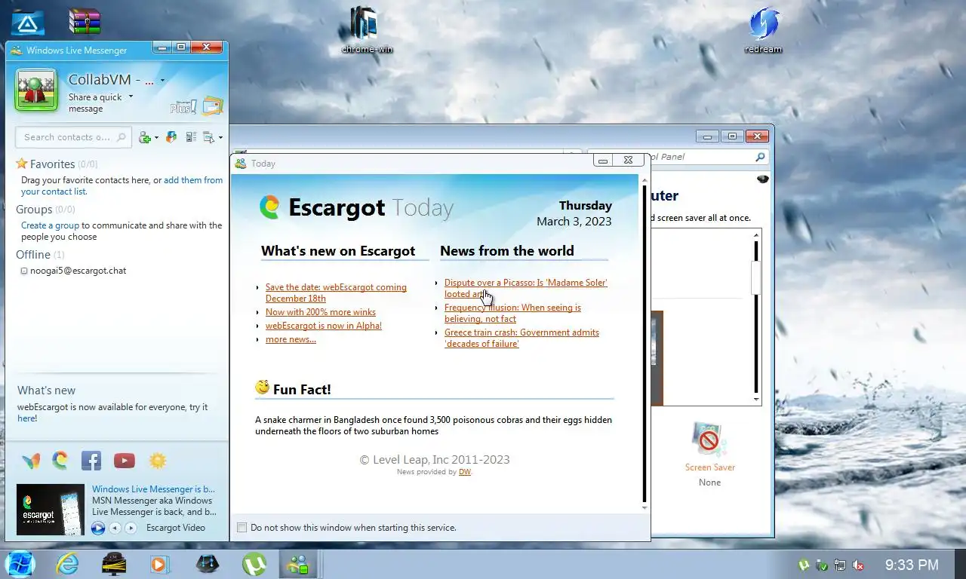Click the search magnifier in Control Panel box
966x579 pixels.
coord(760,157)
